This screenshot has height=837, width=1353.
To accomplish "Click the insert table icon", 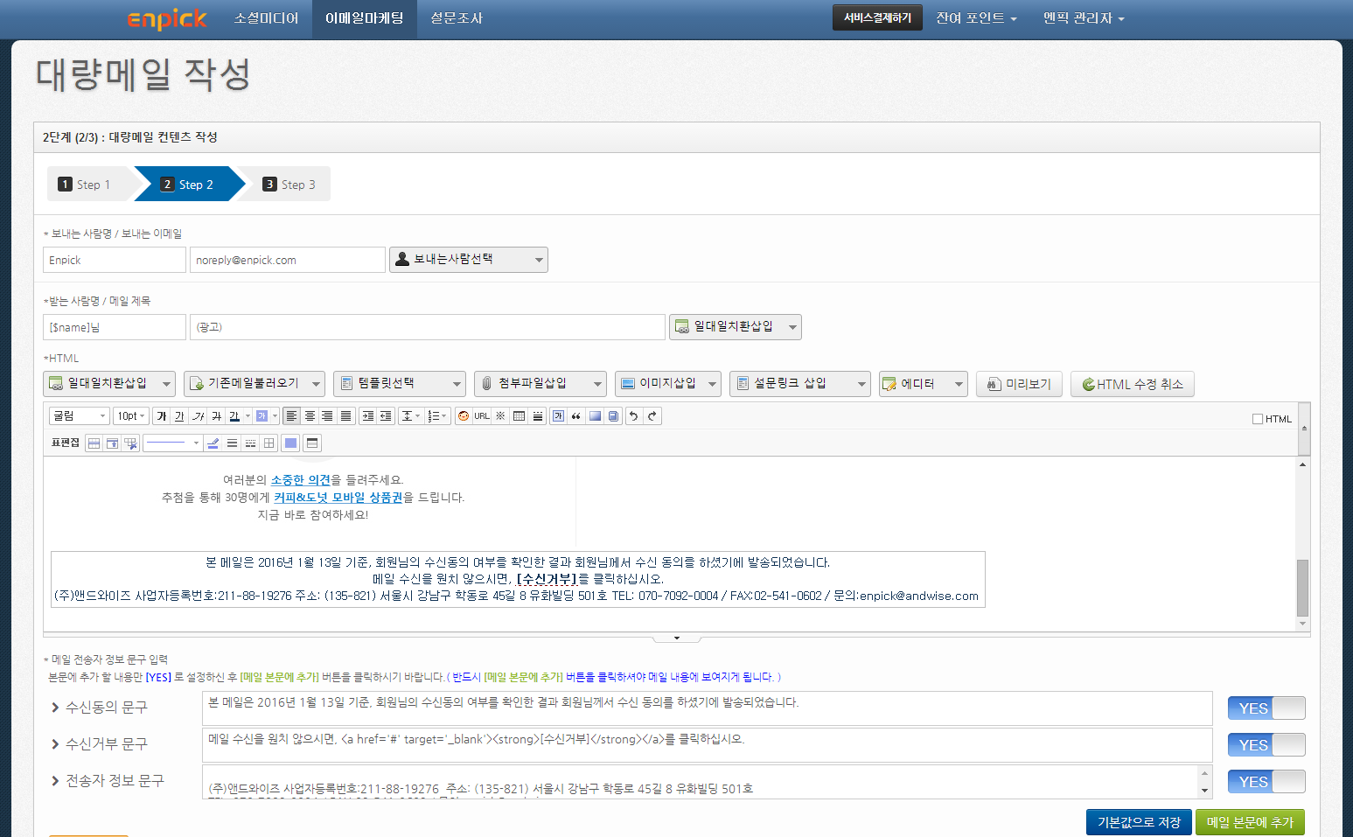I will [519, 416].
